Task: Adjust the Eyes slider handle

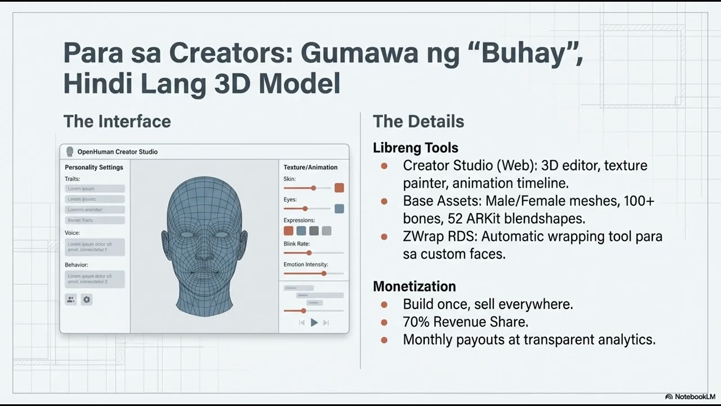Action: (305, 209)
